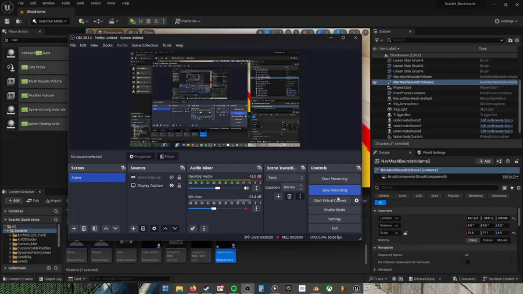Open virtual camera settings gear

click(356, 200)
